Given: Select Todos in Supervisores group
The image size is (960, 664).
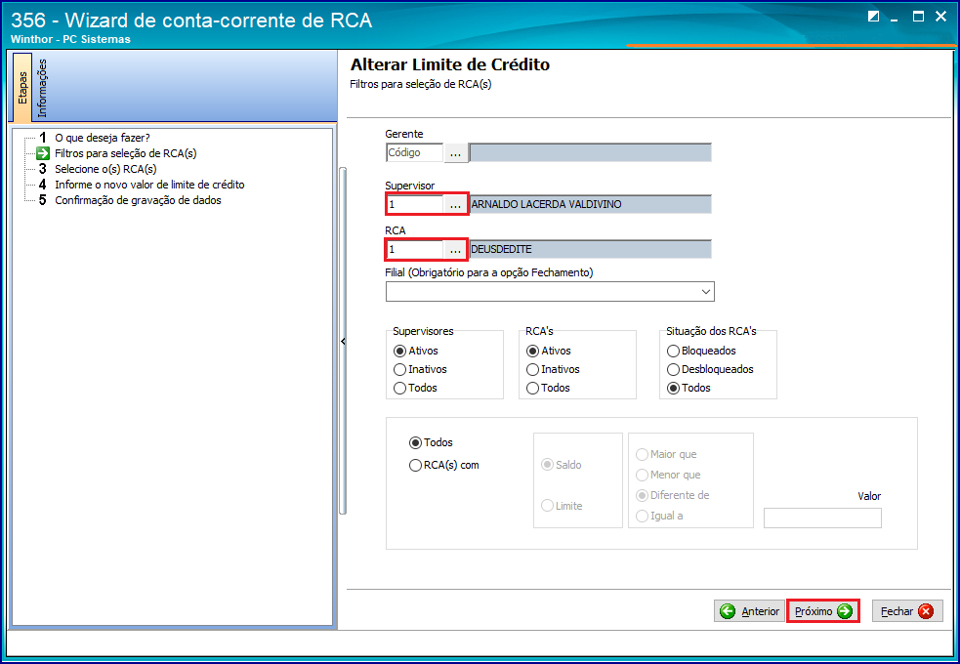Looking at the screenshot, I should (416, 388).
